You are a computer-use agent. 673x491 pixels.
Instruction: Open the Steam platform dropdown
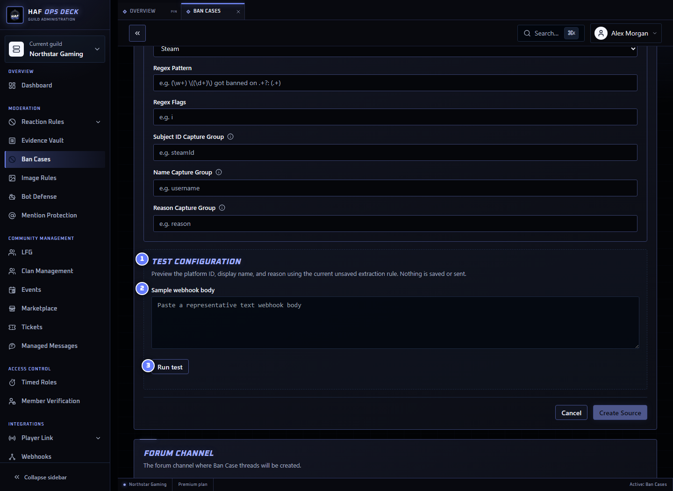coord(395,49)
